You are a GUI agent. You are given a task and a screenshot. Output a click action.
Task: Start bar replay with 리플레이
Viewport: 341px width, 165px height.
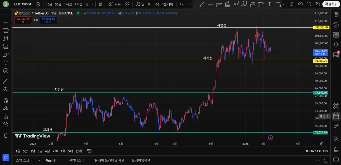(164, 4)
